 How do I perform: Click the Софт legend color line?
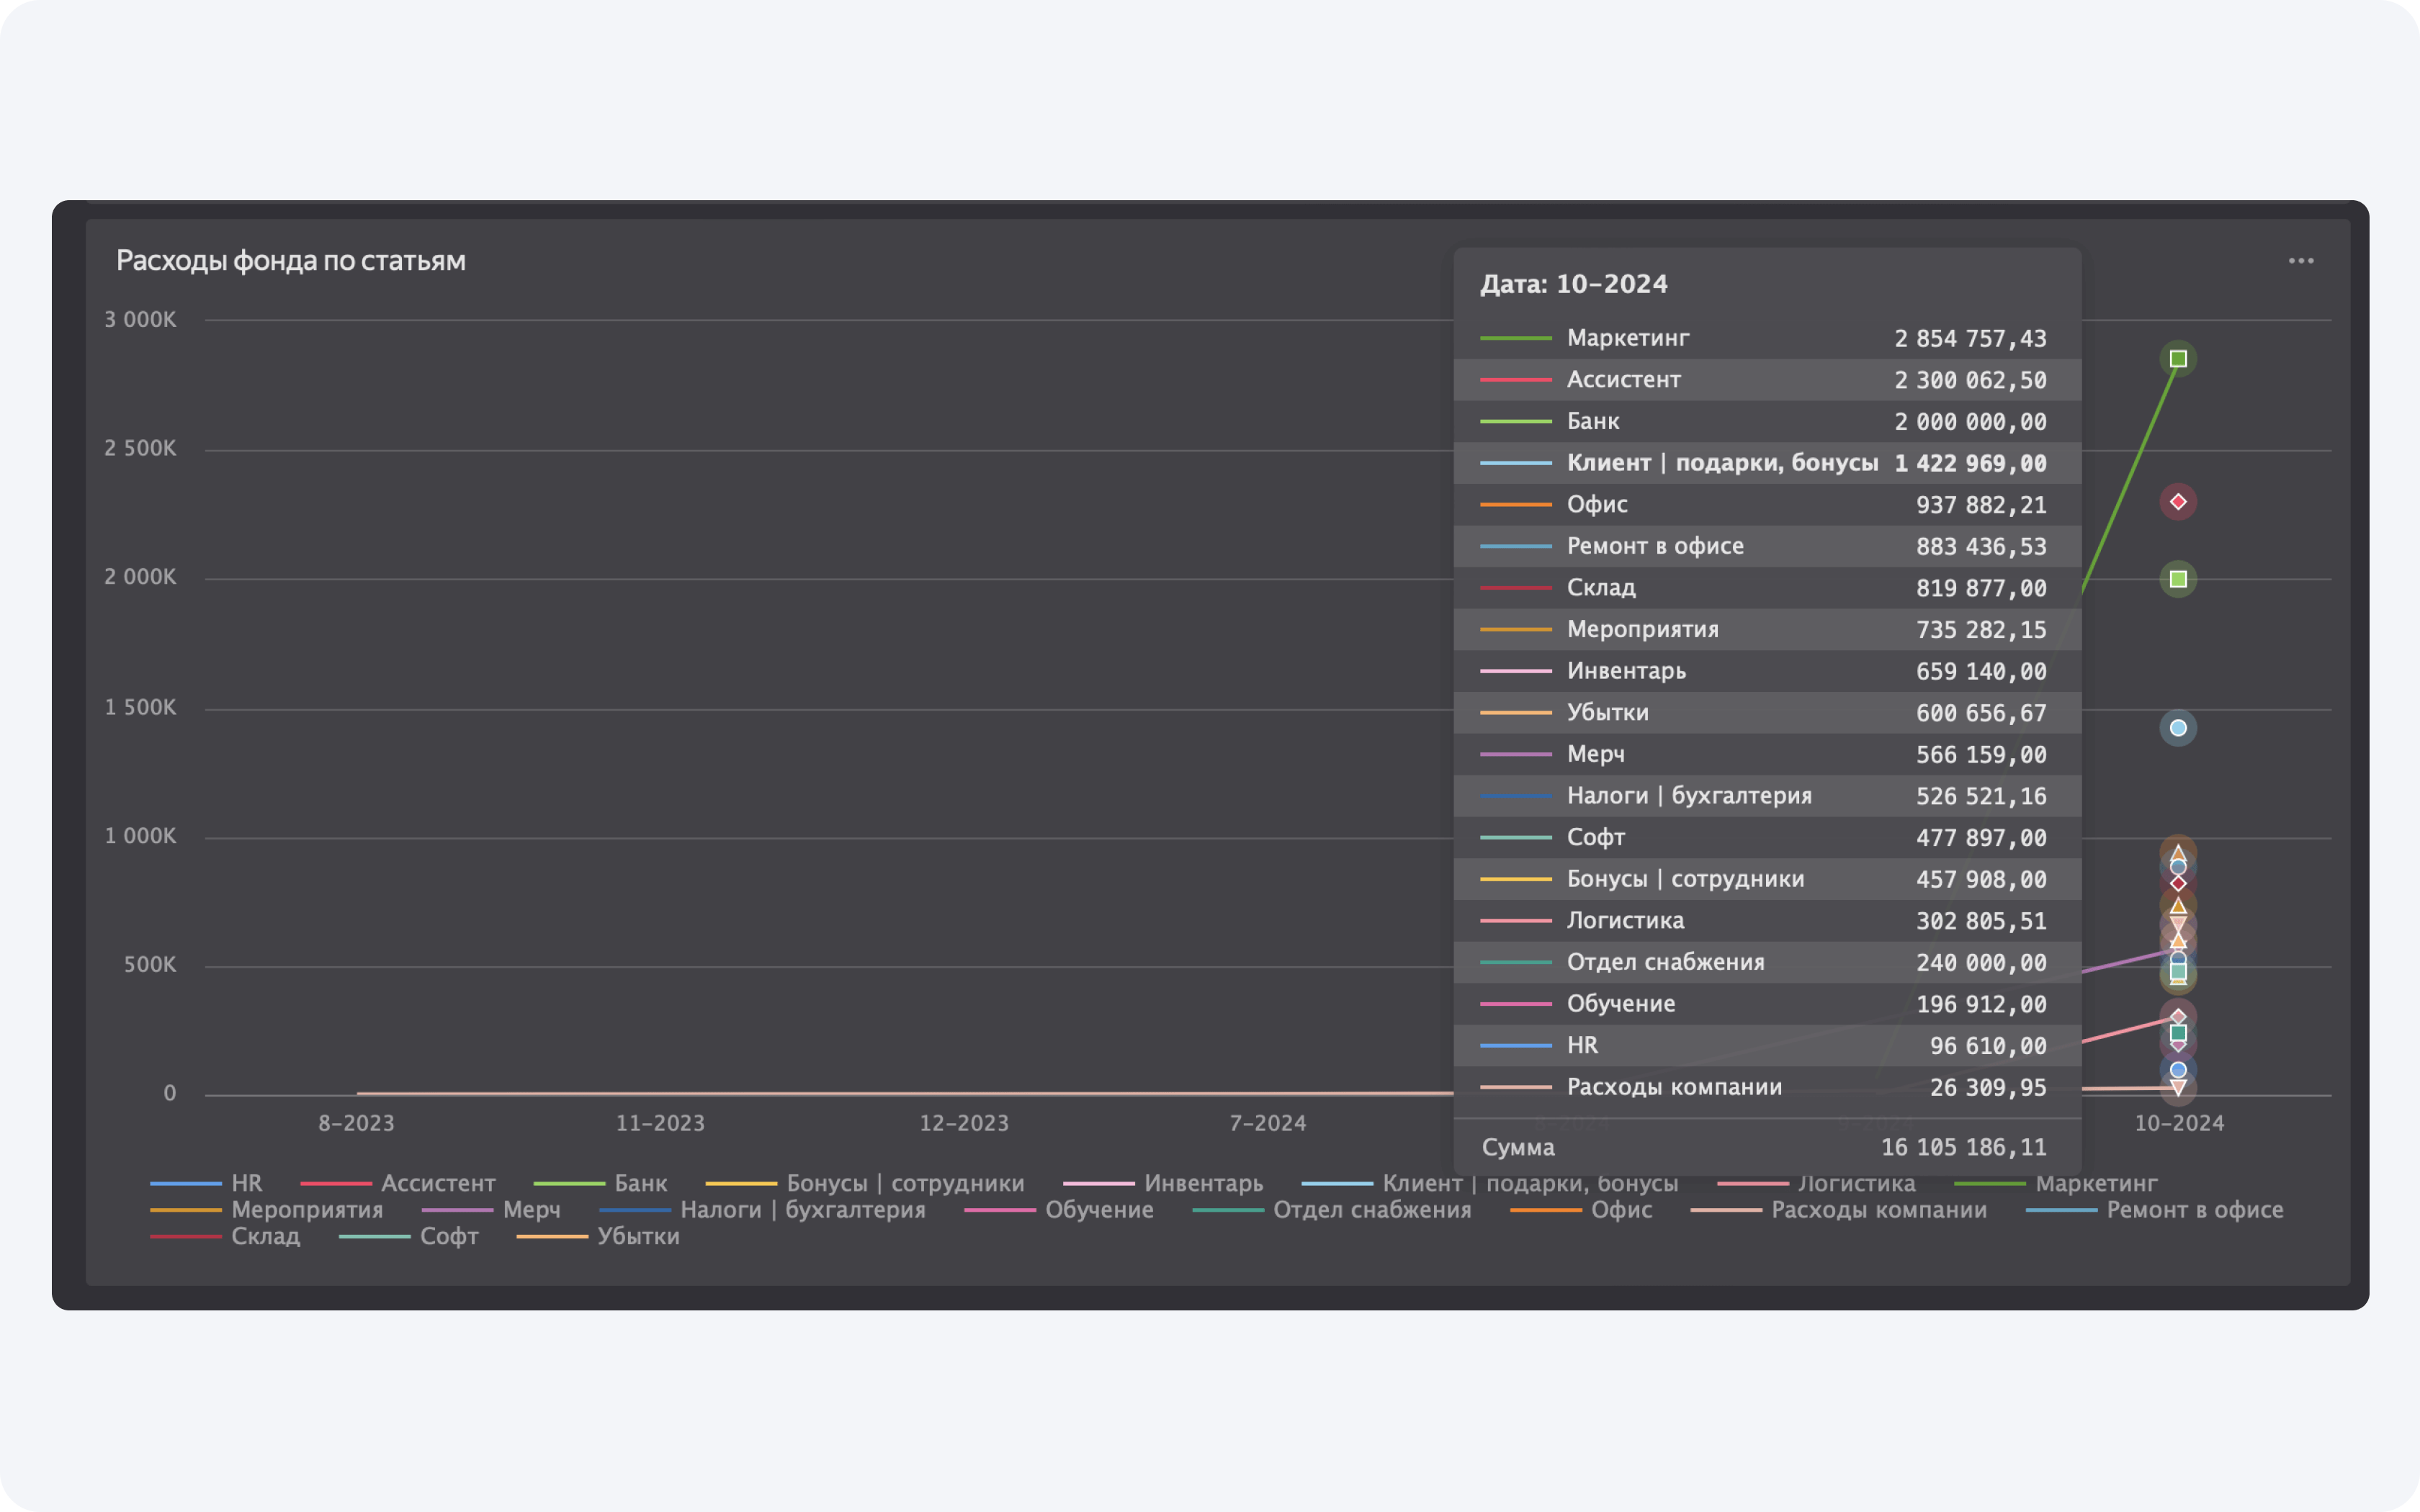[374, 1237]
